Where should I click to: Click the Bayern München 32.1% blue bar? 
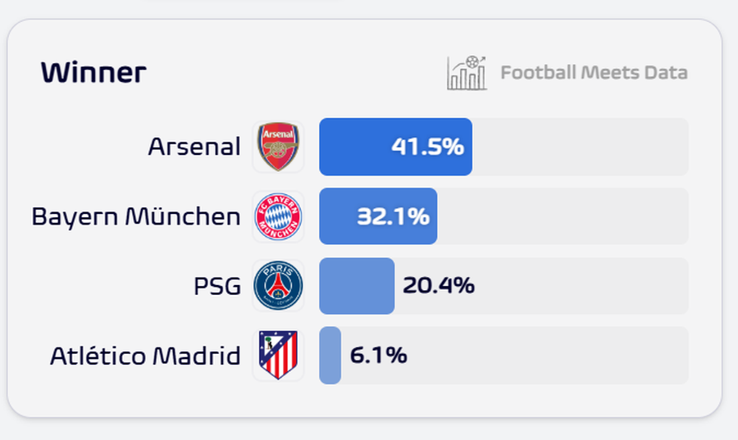(336, 216)
